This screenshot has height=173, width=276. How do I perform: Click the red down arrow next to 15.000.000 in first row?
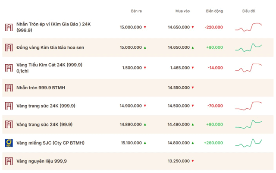145,27
